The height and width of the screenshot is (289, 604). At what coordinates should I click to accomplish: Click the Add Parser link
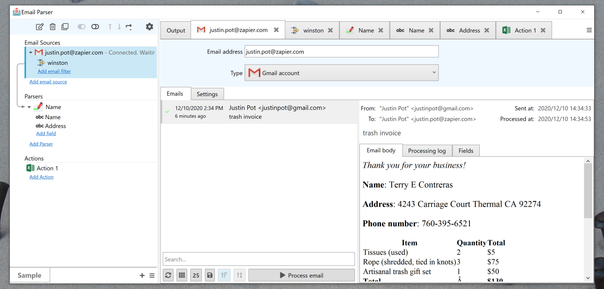(41, 144)
